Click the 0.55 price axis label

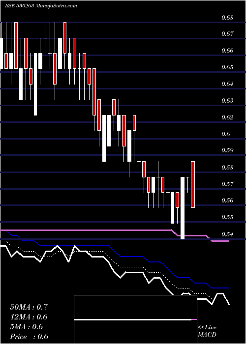[227, 217]
